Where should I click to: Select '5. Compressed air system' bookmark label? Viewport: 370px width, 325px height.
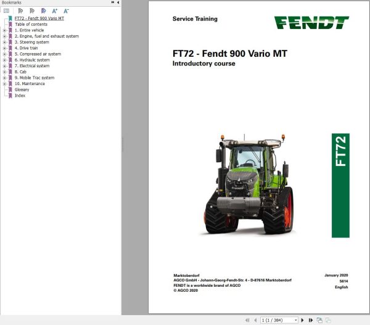click(38, 54)
